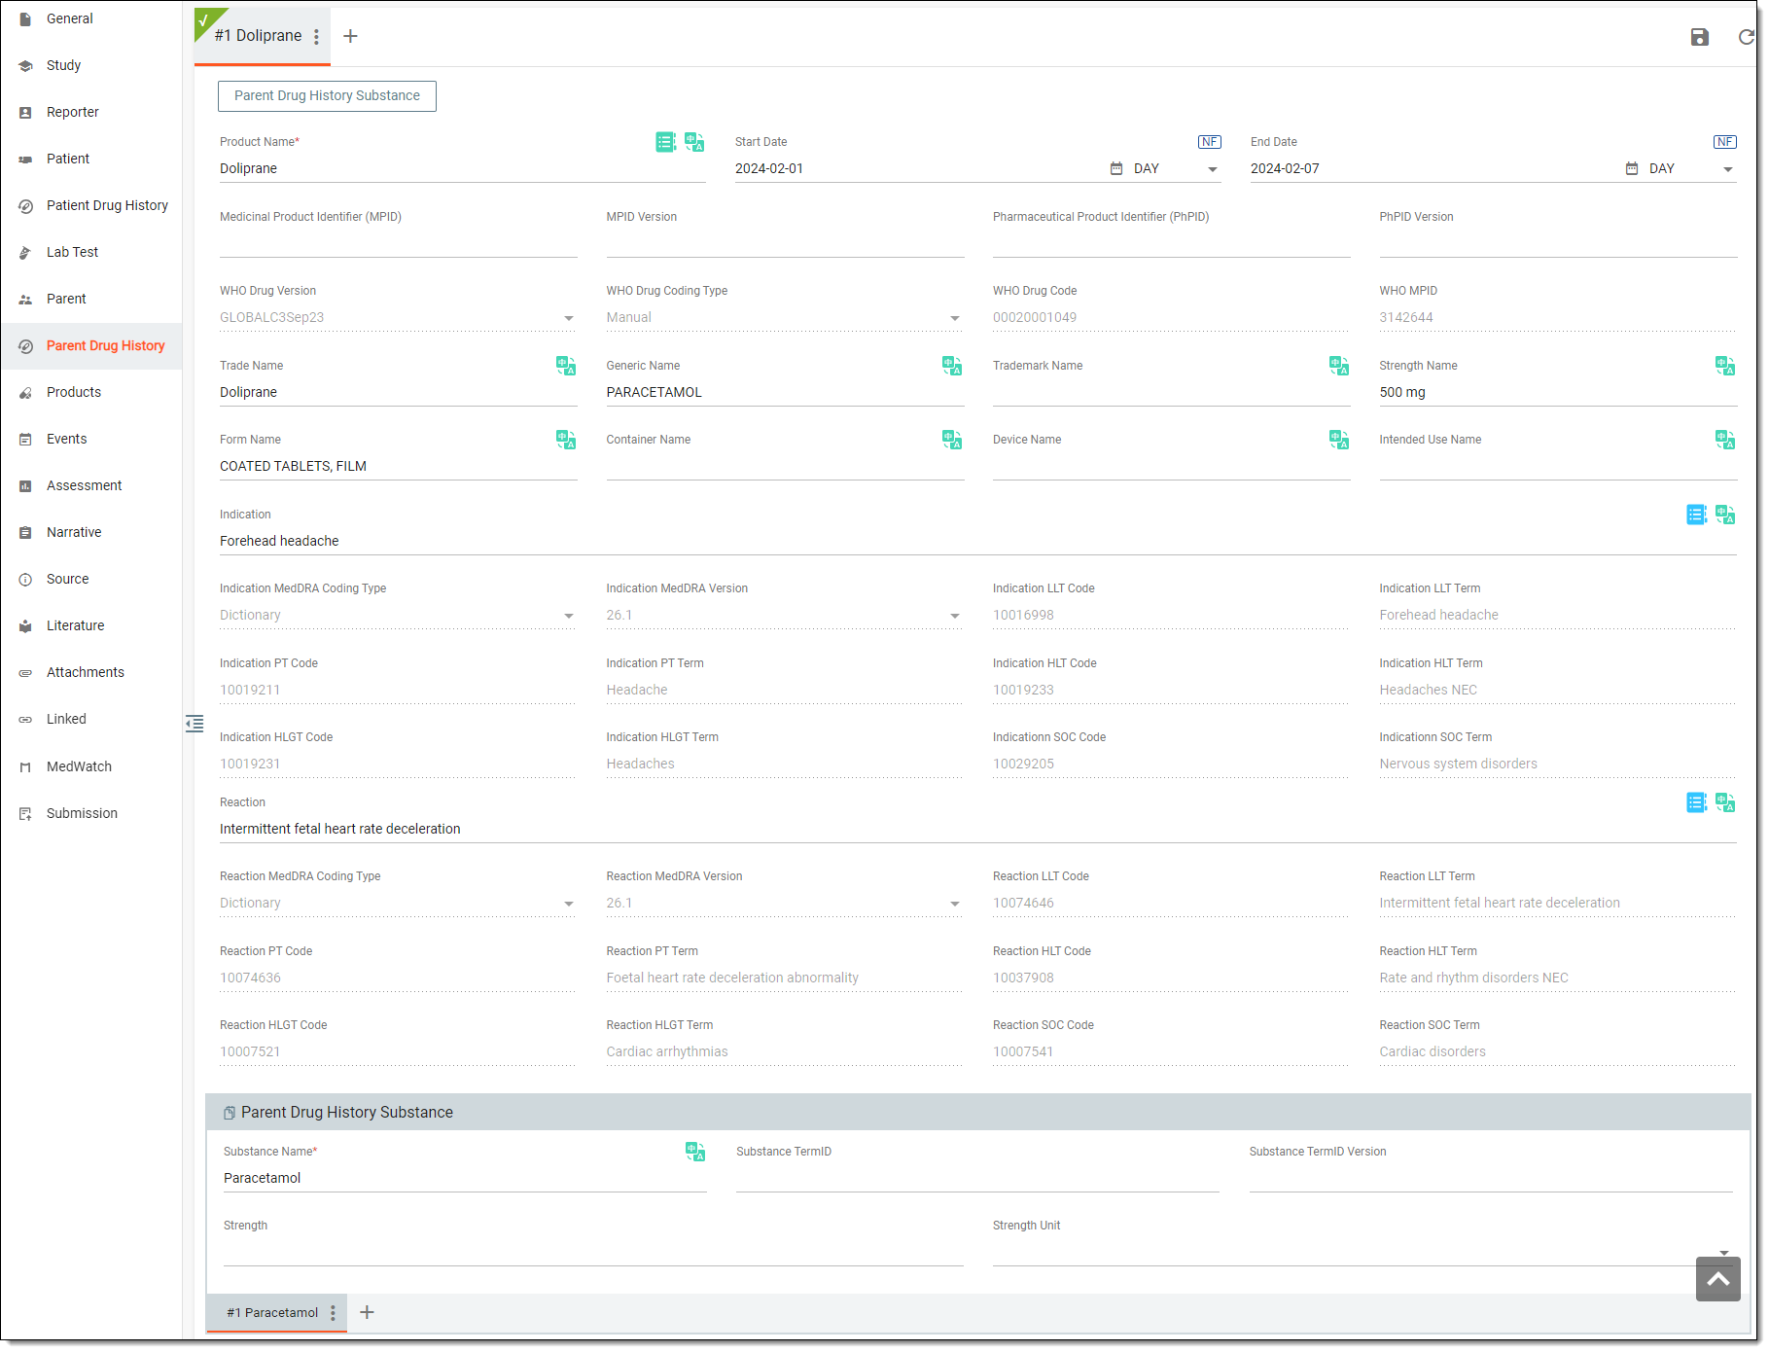Click the Trademark Name translate icon
Screen dimensions: 1769x1352
pos(1339,366)
